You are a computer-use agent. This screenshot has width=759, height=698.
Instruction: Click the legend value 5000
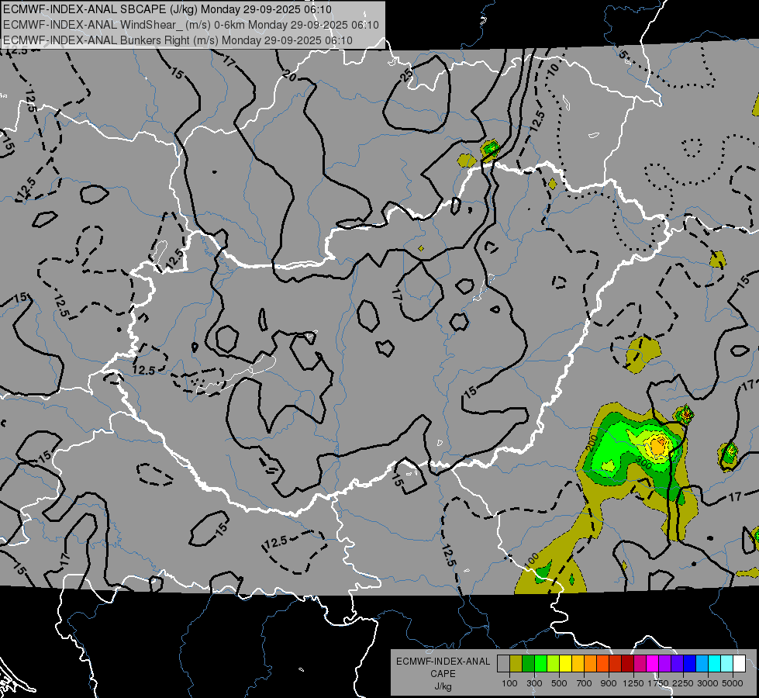click(733, 683)
